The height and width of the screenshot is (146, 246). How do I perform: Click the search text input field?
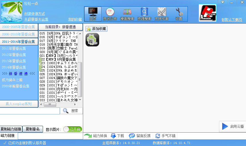point(30,111)
